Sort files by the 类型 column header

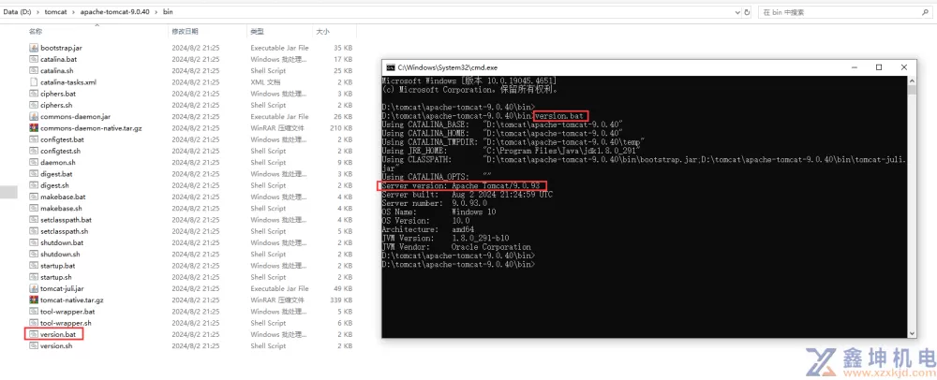tap(257, 31)
